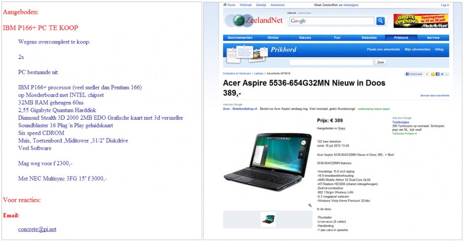Click the Prikbord search input field

[x=331, y=62]
